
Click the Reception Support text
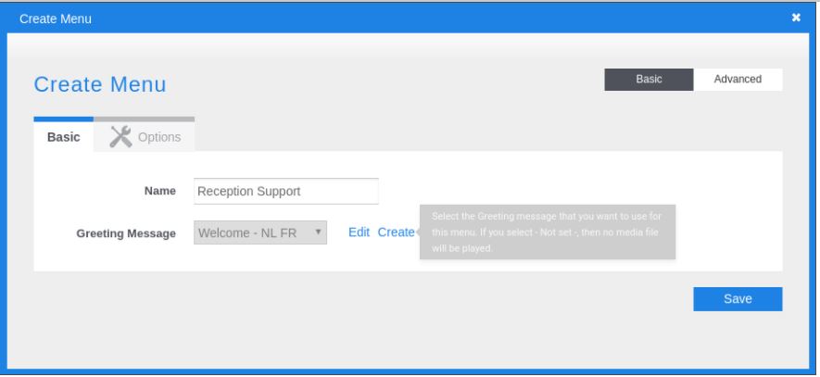[249, 191]
